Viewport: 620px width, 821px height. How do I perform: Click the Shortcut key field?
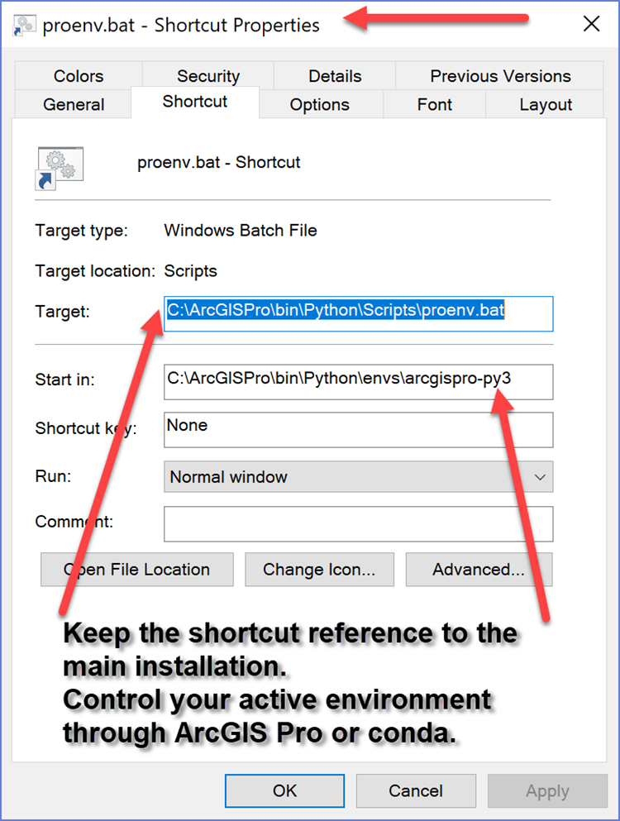click(x=358, y=430)
